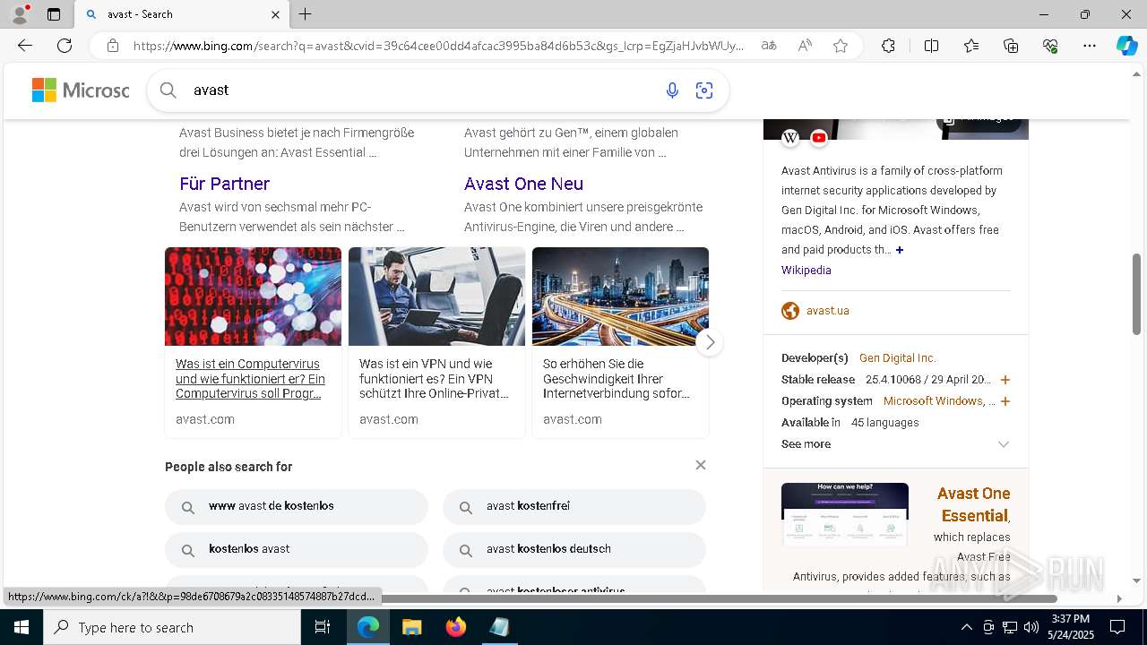Viewport: 1147px width, 645px height.
Task: Open the profile avatar icon
Action: pos(20,14)
